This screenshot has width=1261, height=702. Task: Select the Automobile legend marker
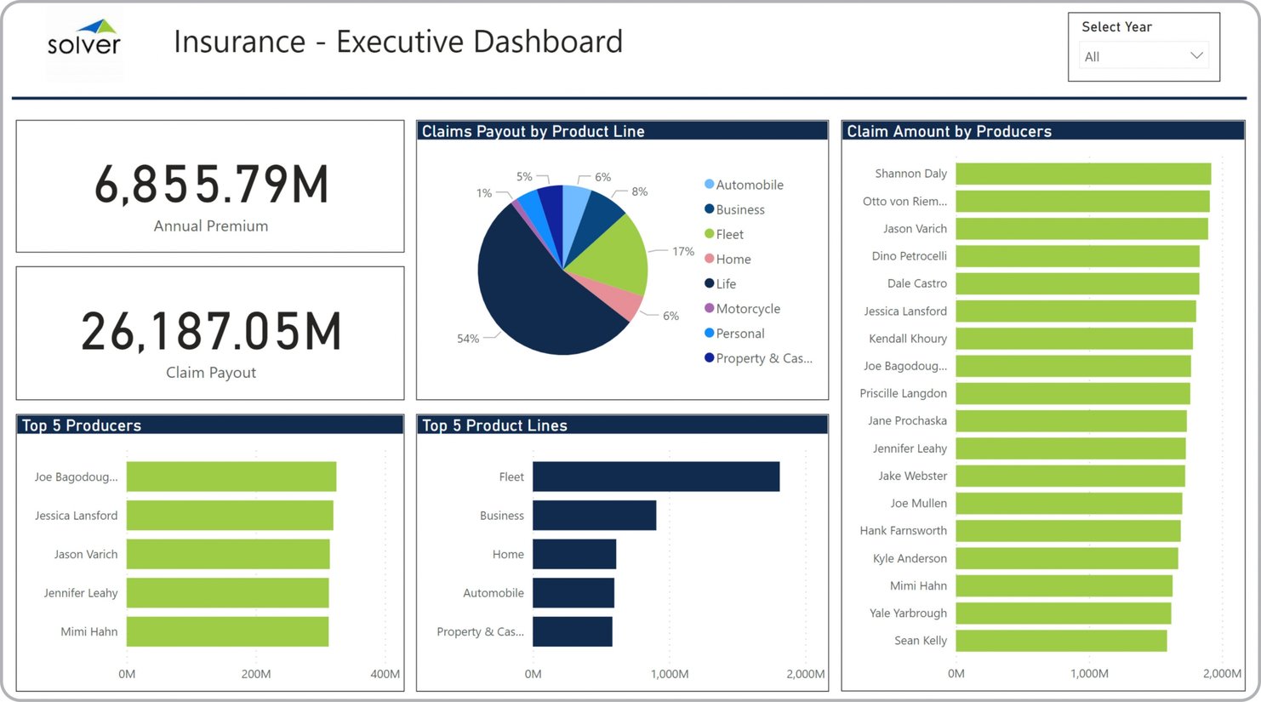708,184
